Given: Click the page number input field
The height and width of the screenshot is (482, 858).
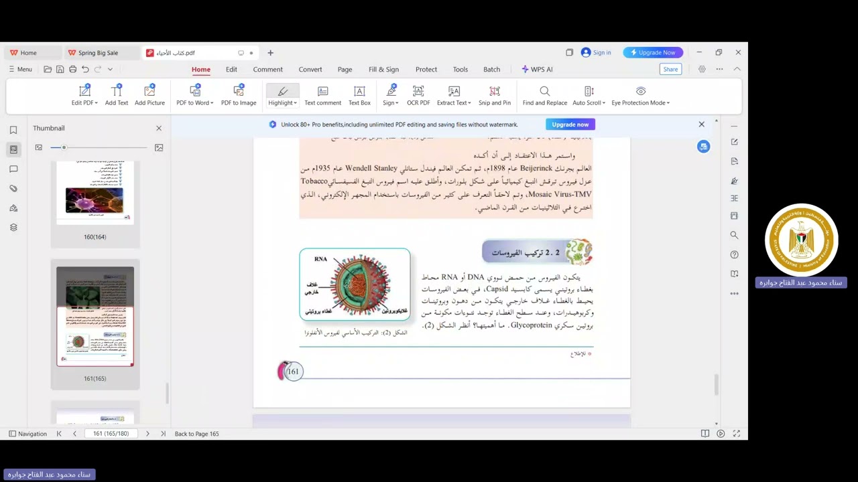Looking at the screenshot, I should 111,434.
